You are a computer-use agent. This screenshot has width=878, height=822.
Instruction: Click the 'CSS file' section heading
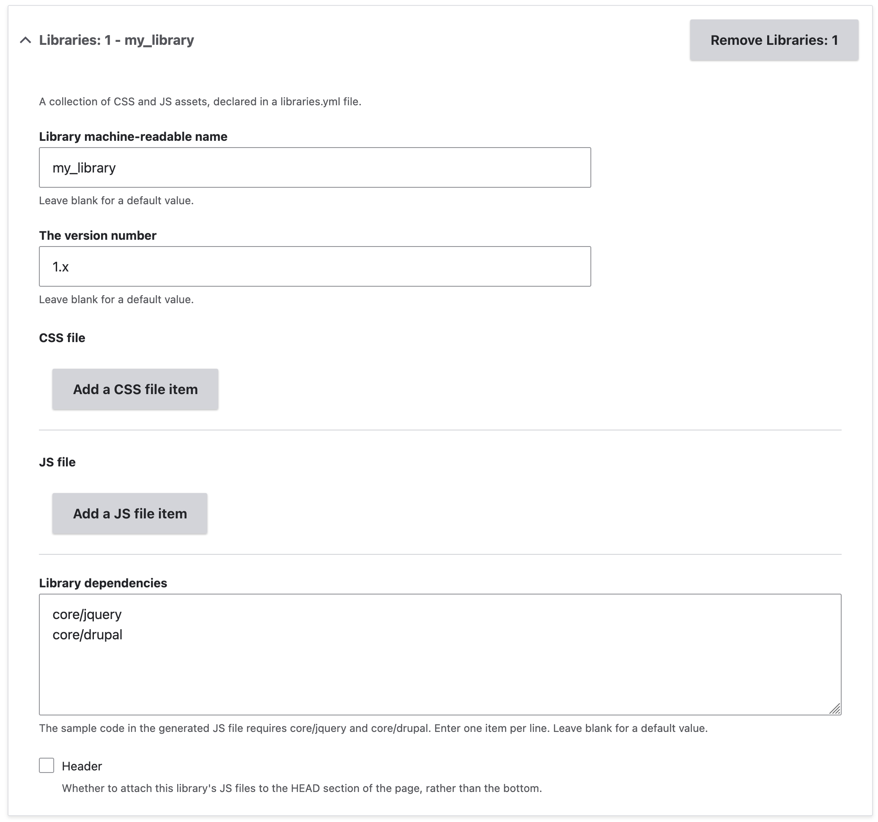[x=62, y=338]
